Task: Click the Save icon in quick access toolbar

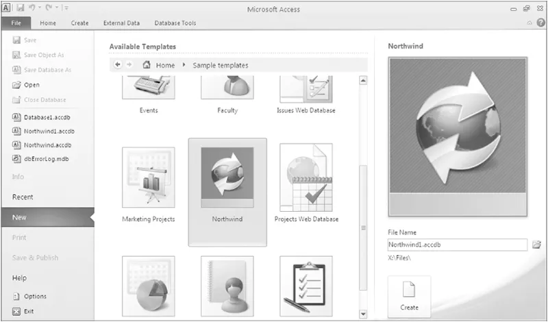Action: click(x=21, y=8)
